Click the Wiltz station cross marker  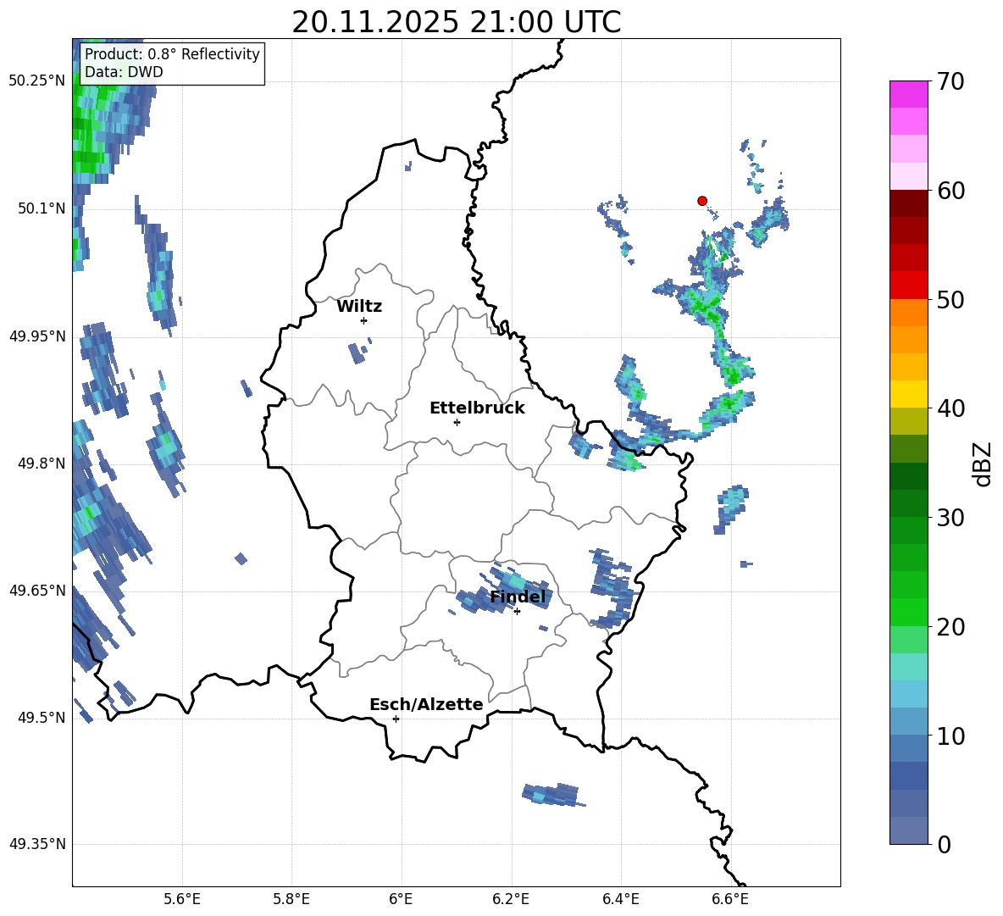coord(364,320)
